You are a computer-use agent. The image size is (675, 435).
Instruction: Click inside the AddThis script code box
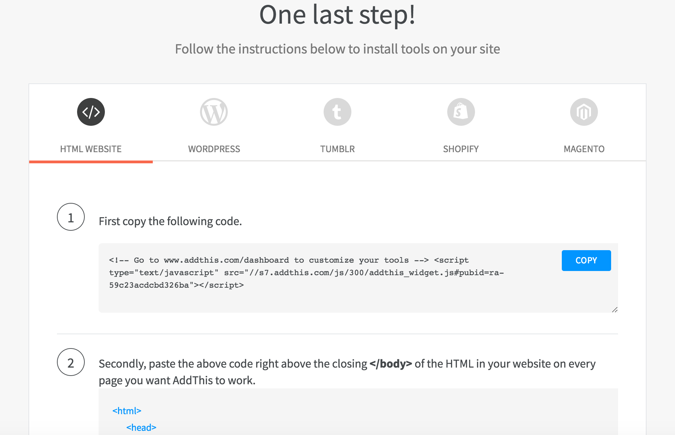[312, 278]
